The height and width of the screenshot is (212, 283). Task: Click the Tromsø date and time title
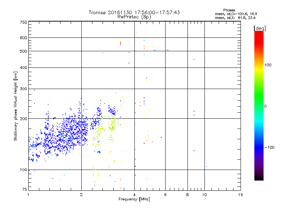pyautogui.click(x=134, y=12)
